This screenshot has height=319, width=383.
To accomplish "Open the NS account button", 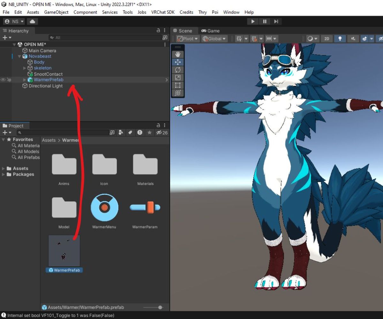I will click(x=14, y=21).
